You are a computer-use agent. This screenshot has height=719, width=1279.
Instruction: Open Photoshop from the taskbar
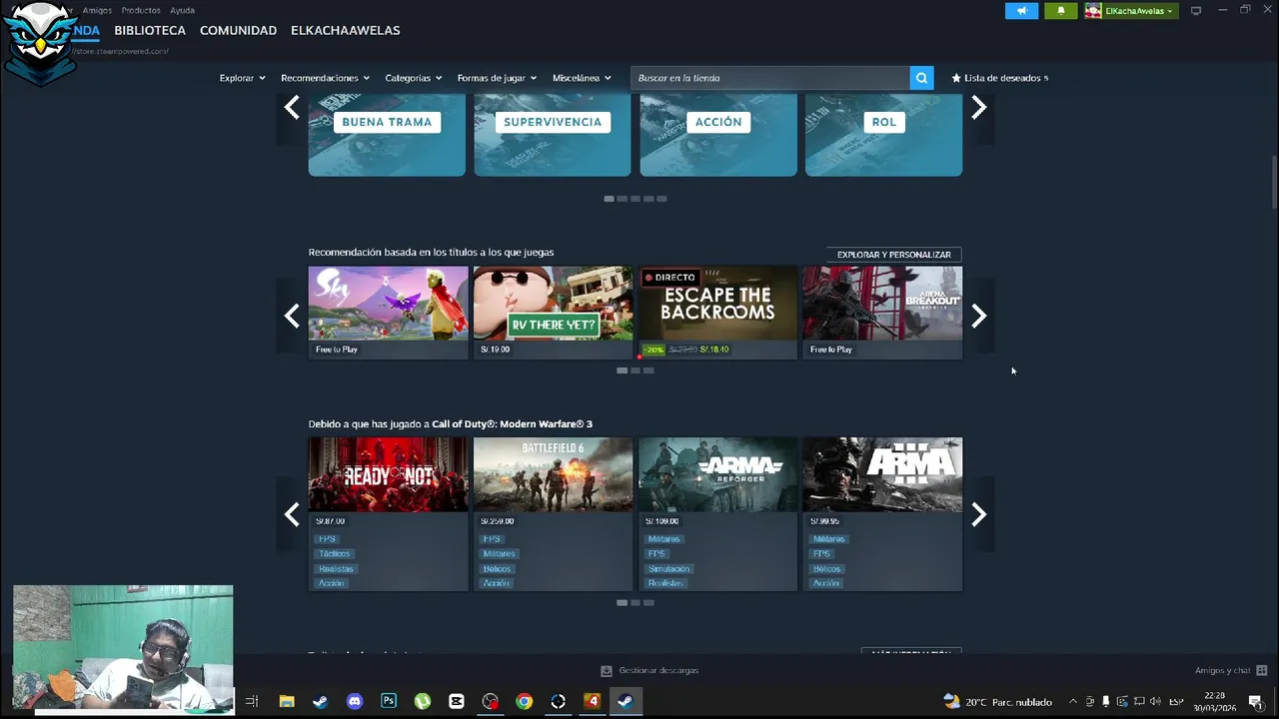point(389,701)
